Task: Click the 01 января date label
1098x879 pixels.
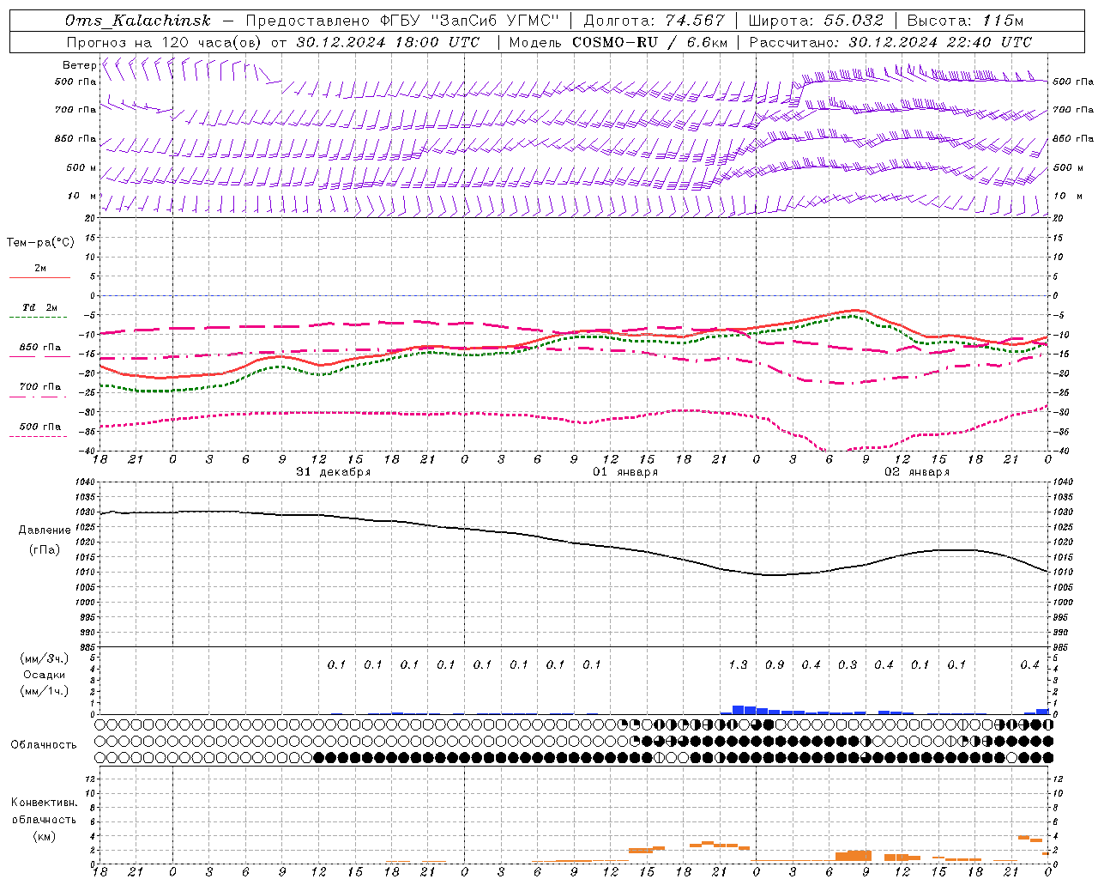Action: (625, 472)
